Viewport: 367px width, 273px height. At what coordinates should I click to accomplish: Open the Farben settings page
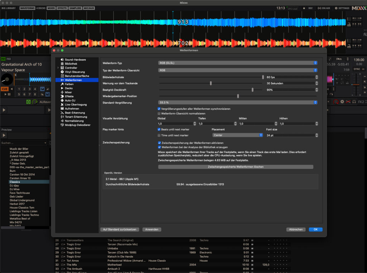coord(70,84)
